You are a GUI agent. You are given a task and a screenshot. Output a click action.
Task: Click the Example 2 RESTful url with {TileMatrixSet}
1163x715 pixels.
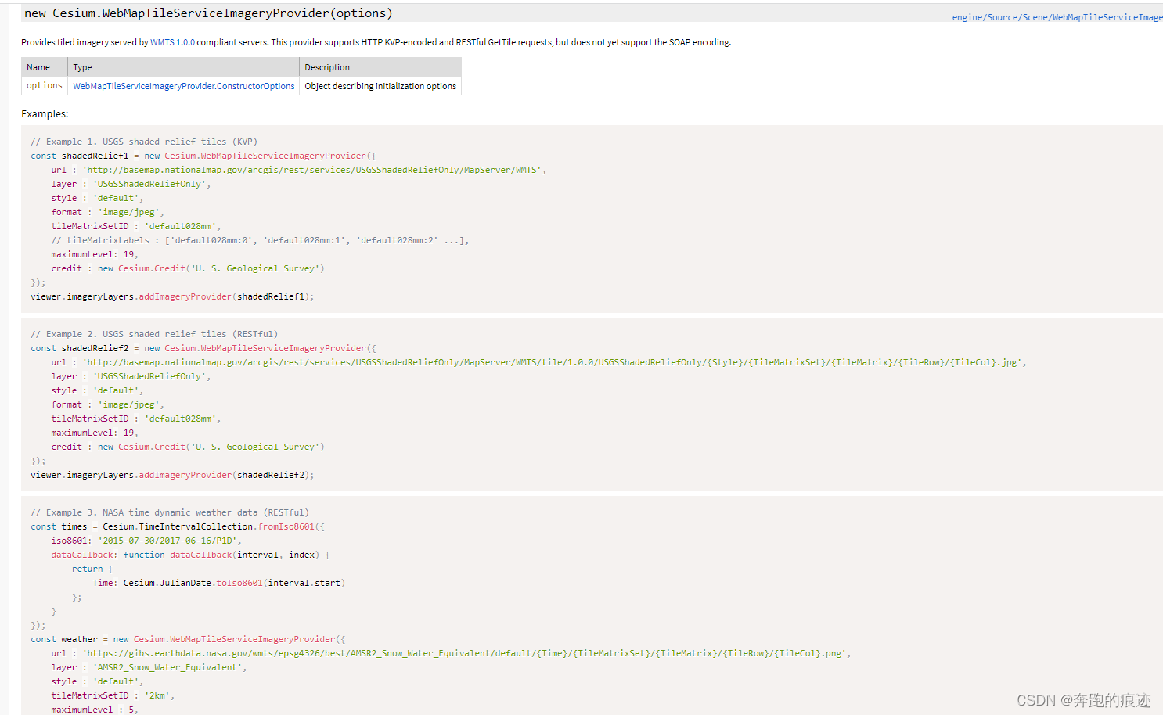554,362
